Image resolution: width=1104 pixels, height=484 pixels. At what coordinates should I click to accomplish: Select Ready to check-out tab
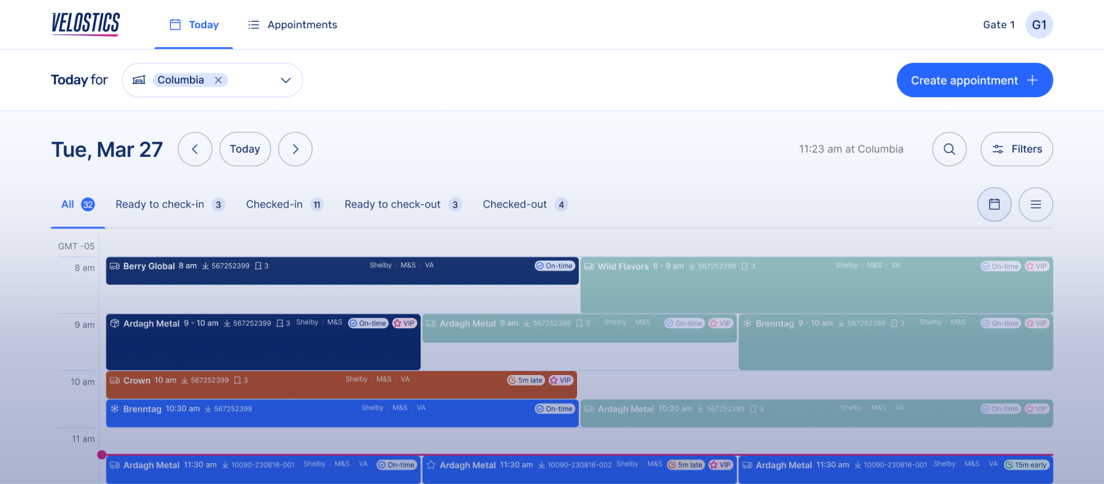tap(403, 204)
